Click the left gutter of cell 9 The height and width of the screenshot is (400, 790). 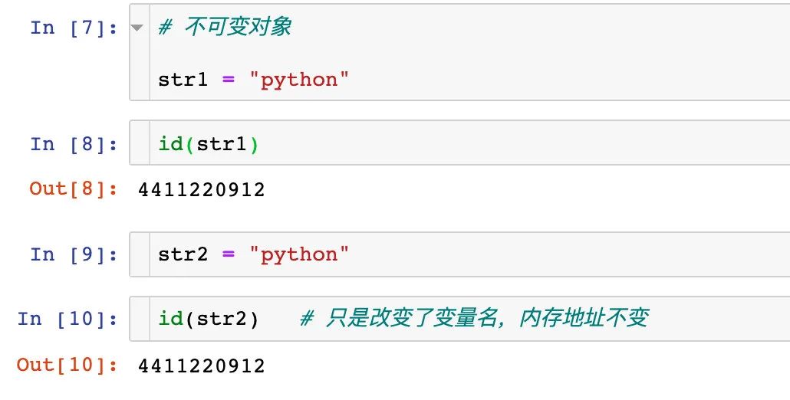click(x=140, y=254)
